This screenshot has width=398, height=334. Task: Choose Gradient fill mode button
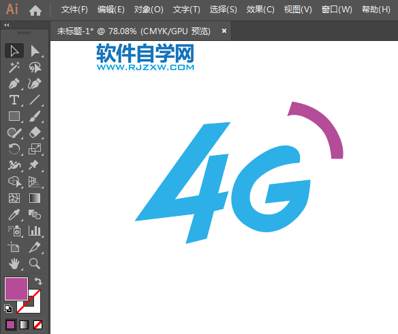coord(24,325)
